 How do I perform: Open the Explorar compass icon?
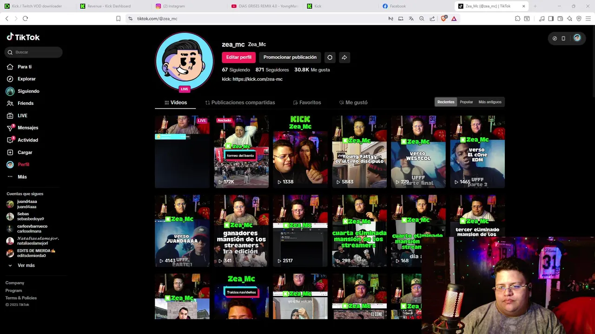point(10,79)
